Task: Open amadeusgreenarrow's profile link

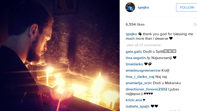Action: pyautogui.click(x=143, y=70)
